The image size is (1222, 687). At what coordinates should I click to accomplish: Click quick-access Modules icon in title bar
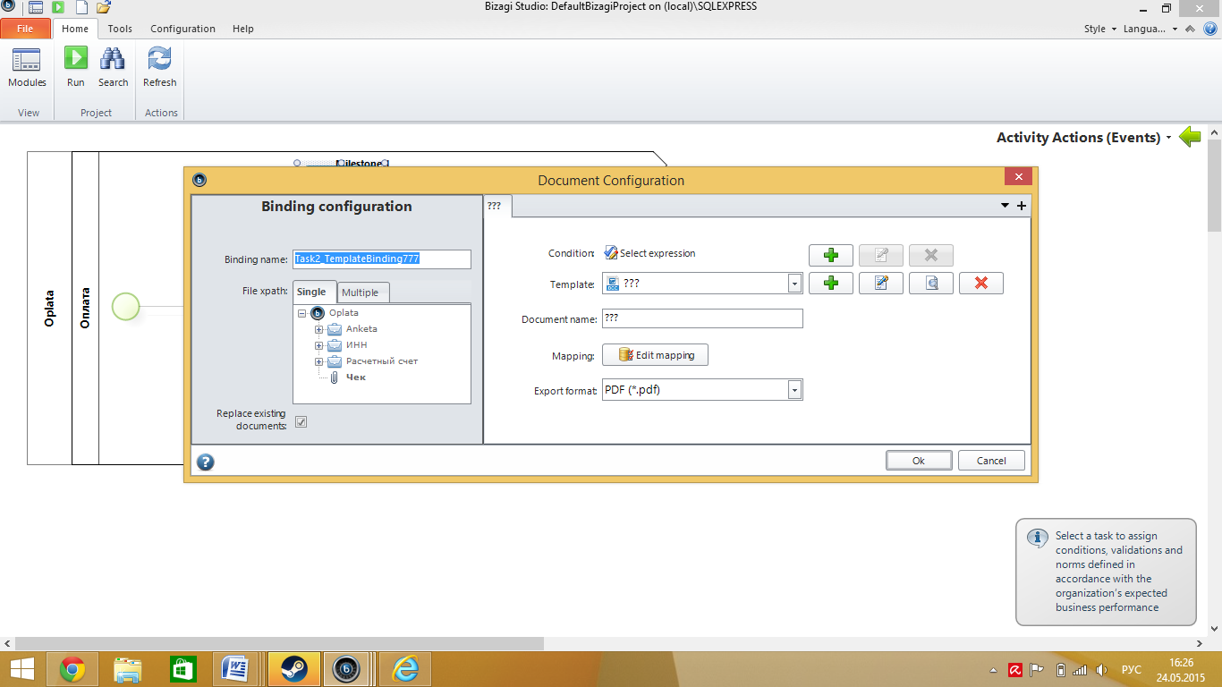(36, 7)
